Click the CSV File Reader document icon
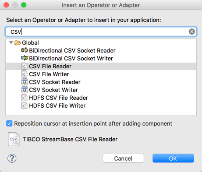The image size is (202, 172). coord(24,66)
